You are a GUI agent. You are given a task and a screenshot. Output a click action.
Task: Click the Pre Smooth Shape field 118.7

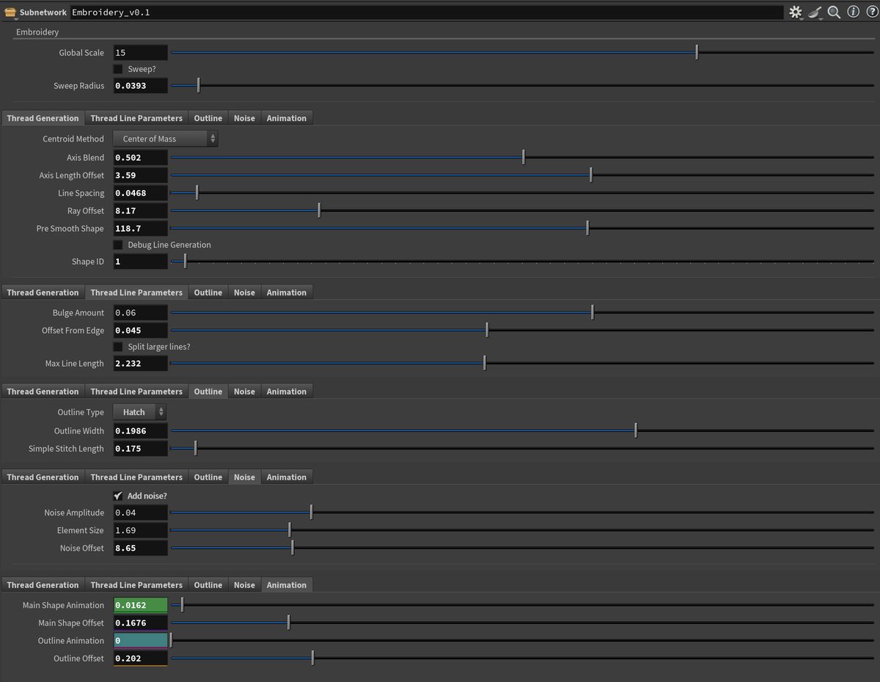(140, 228)
